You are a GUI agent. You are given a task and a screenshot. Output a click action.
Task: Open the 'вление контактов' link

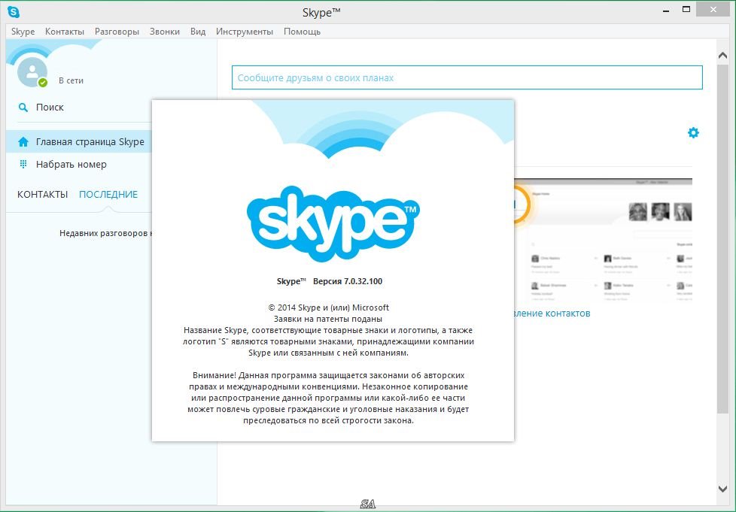coord(552,314)
